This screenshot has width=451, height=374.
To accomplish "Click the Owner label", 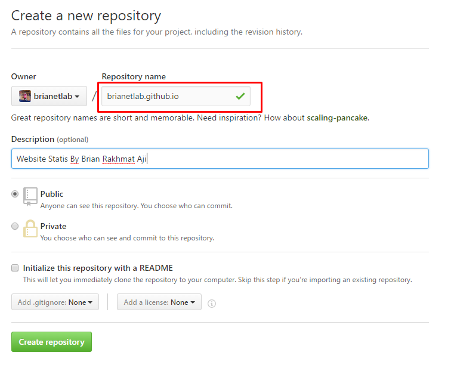I will pyautogui.click(x=24, y=76).
